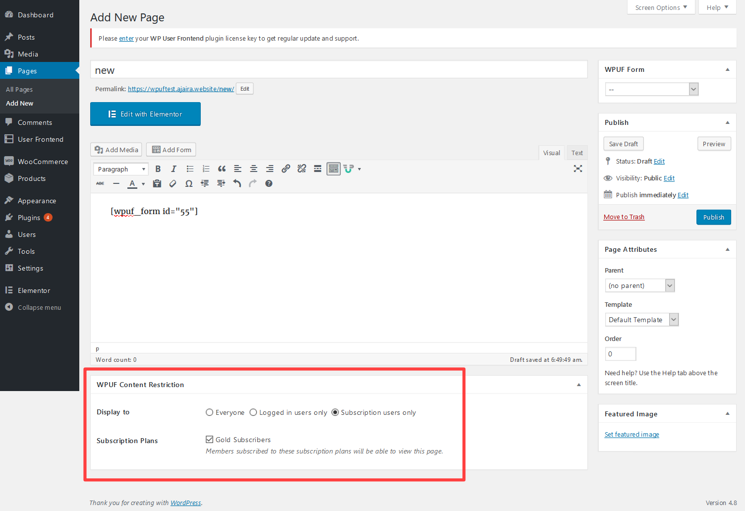The width and height of the screenshot is (745, 511).
Task: Select the Everyone radio option
Action: [210, 412]
